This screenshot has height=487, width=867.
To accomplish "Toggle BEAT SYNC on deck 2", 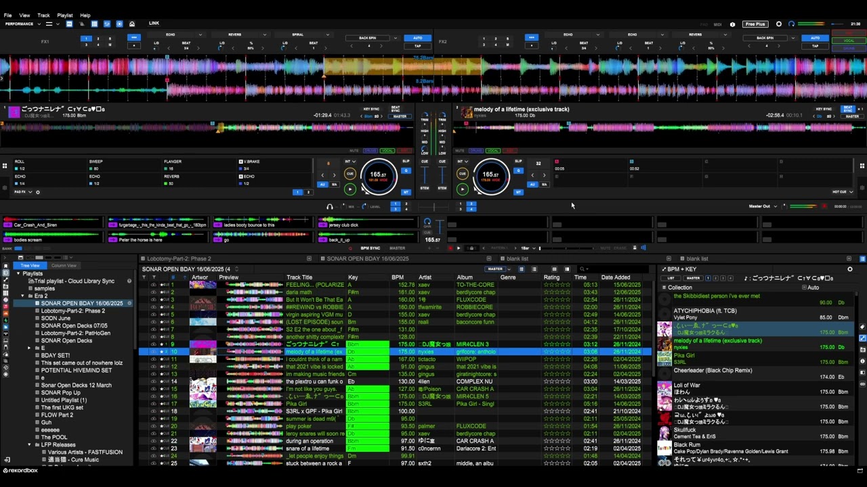I will point(847,109).
